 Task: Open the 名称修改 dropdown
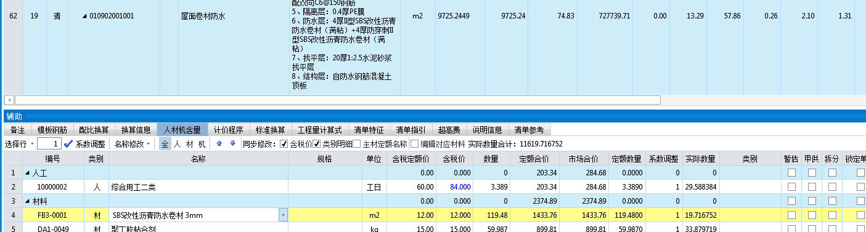point(132,144)
